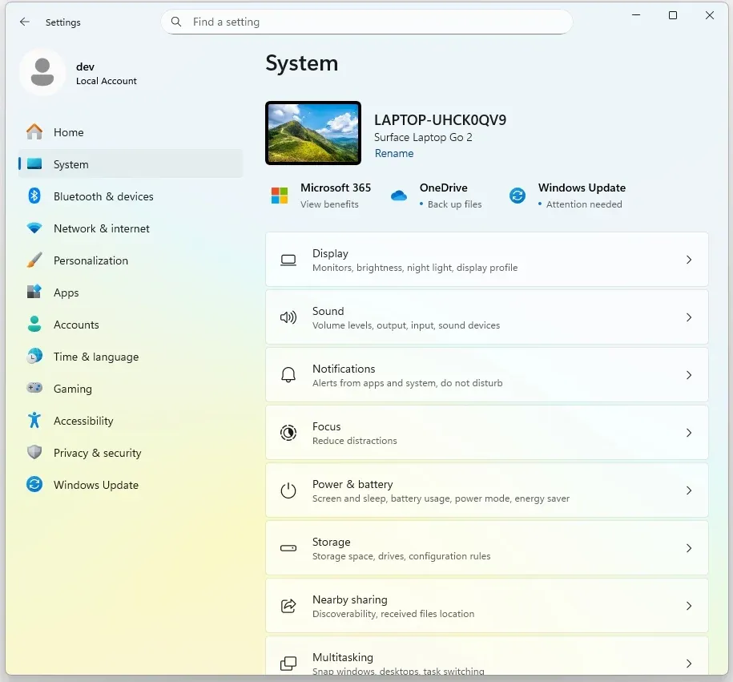Viewport: 733px width, 682px height.
Task: Click the Gaming controller icon
Action: click(x=34, y=388)
